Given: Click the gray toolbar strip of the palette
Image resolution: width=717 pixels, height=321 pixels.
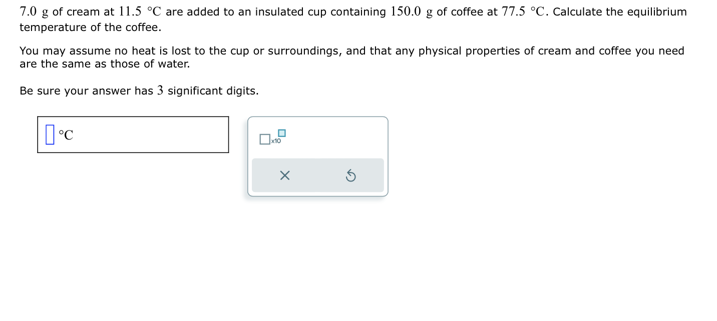Looking at the screenshot, I should [x=318, y=175].
